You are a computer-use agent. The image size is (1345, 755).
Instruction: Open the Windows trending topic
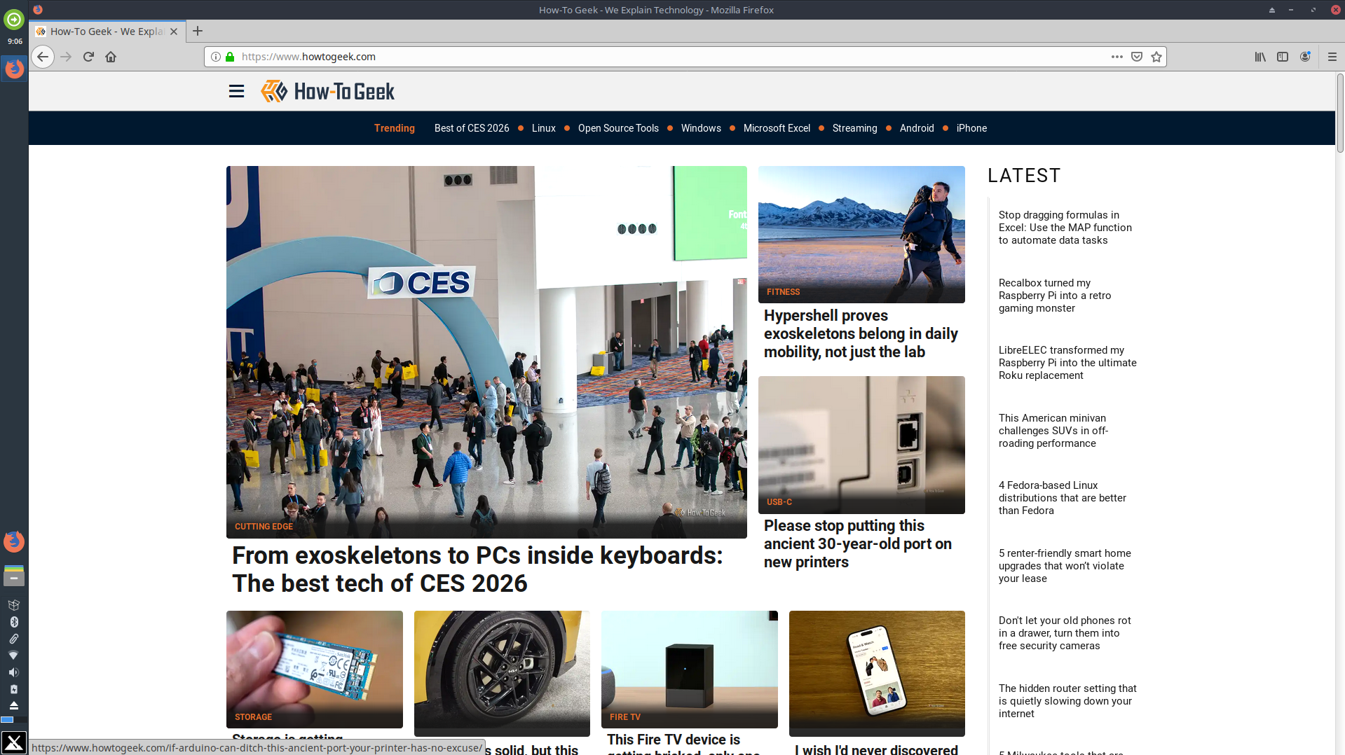coord(701,128)
